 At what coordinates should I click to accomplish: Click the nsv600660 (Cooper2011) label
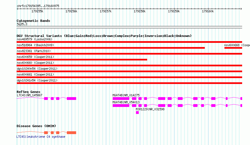pyautogui.click(x=35, y=63)
